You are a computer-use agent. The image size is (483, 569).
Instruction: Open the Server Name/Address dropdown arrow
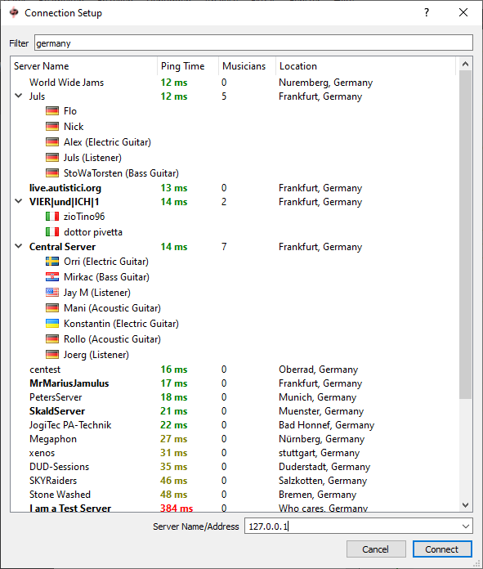click(x=466, y=526)
